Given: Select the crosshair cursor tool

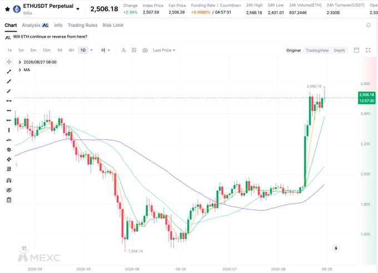Looking at the screenshot, I should coord(9,62).
